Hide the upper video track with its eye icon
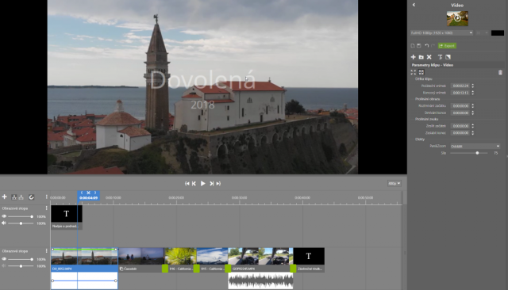 point(4,216)
